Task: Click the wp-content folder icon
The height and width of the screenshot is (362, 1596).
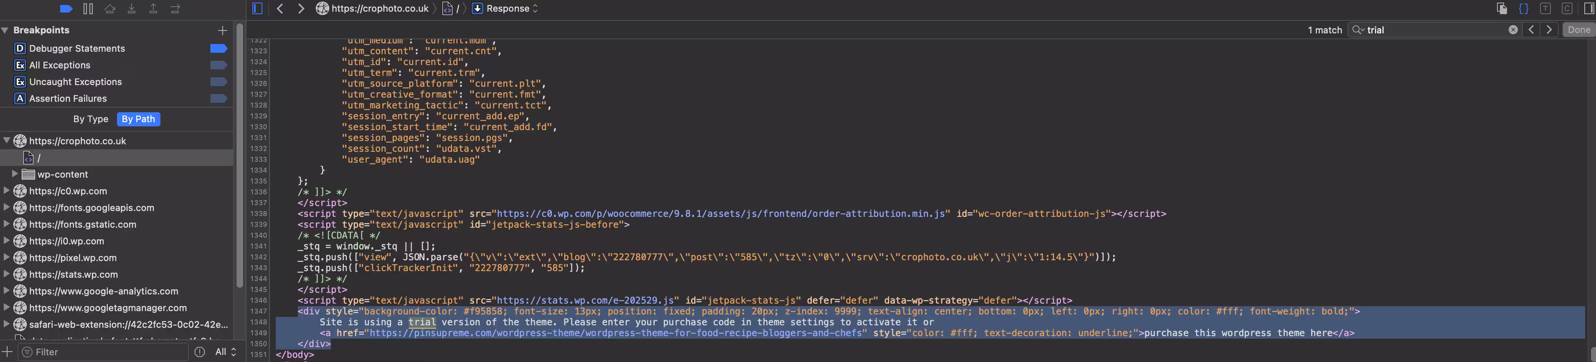Action: 28,174
